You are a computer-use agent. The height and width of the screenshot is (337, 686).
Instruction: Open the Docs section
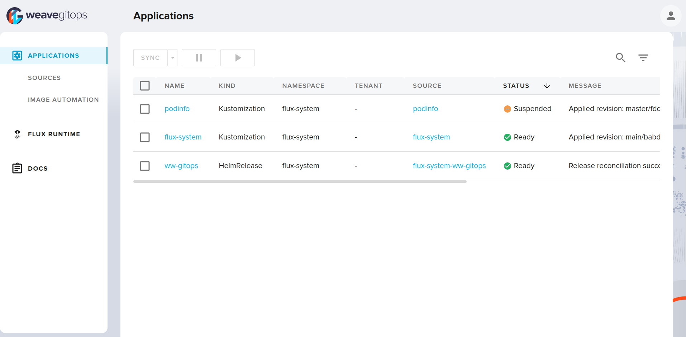(x=38, y=168)
